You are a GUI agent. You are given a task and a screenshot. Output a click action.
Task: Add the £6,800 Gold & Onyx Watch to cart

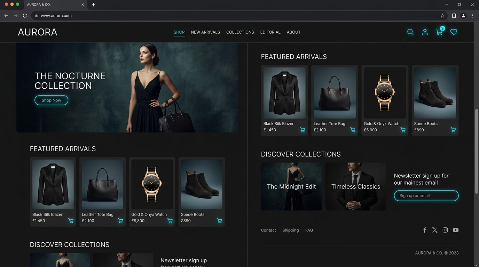403,130
